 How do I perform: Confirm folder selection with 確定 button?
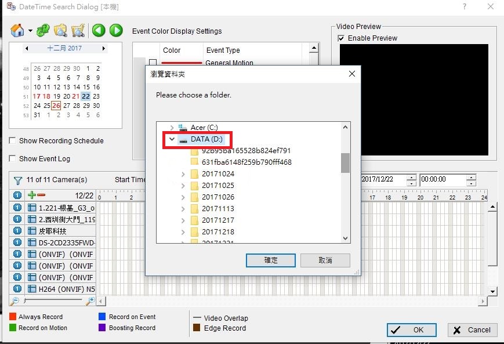point(270,260)
